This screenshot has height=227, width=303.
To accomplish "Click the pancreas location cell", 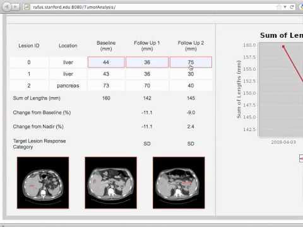I will pos(68,86).
